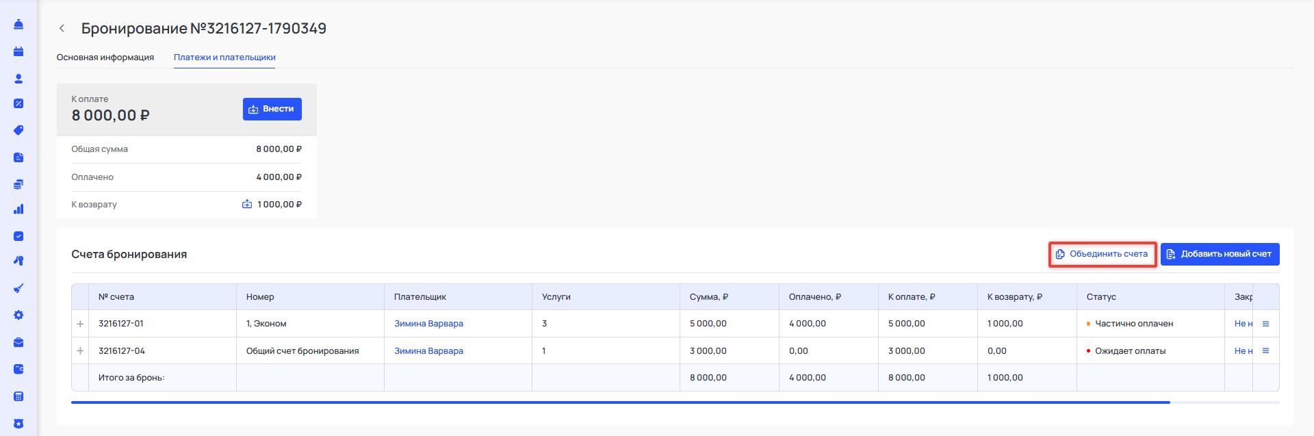Open the reception bell icon in sidebar
This screenshot has height=436, width=1314.
coord(18,25)
